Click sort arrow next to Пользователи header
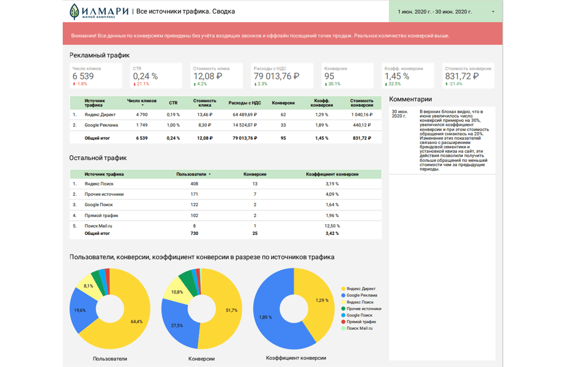Viewport: 566px width, 367px height. pyautogui.click(x=210, y=175)
